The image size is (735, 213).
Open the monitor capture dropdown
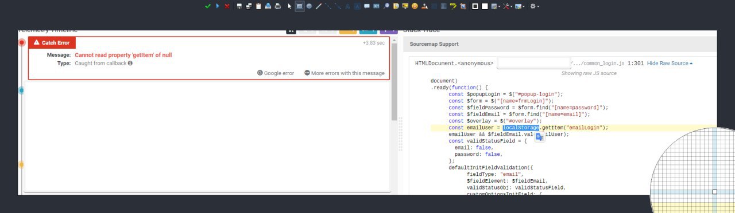coord(520,6)
